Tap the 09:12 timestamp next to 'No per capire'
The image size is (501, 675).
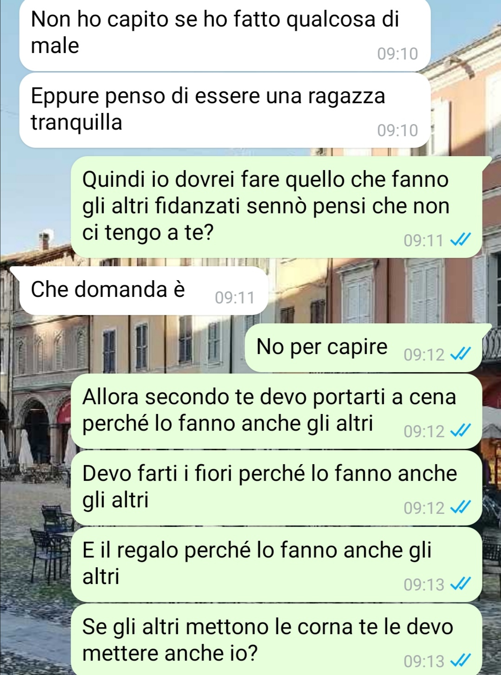[x=424, y=354]
